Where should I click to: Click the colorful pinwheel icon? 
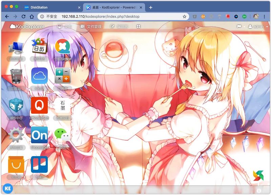pyautogui.click(x=258, y=175)
